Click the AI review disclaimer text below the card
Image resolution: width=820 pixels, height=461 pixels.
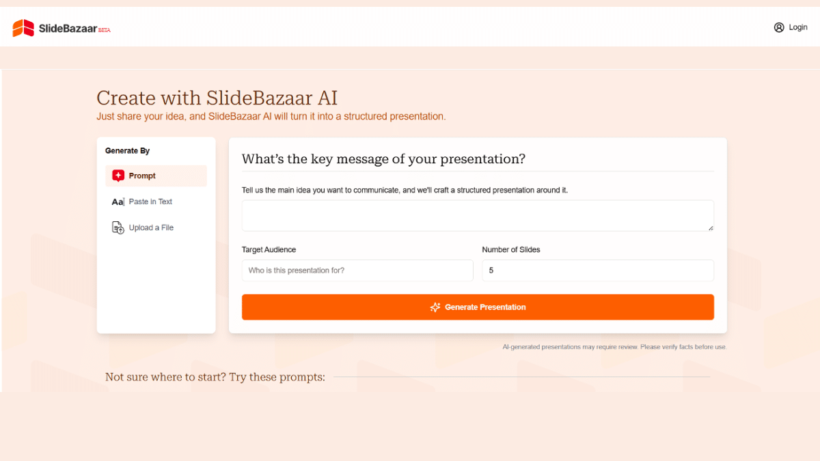tap(614, 346)
